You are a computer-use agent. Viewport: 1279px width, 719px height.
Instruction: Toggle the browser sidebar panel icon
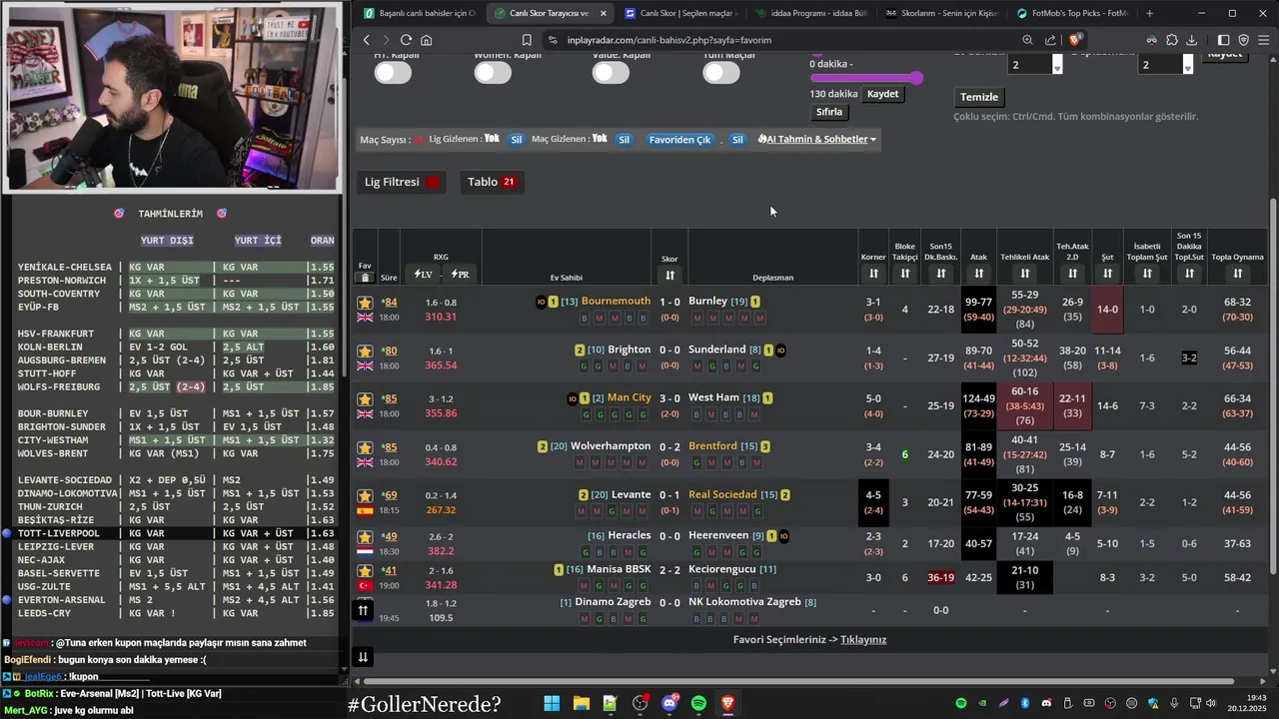pos(1224,40)
